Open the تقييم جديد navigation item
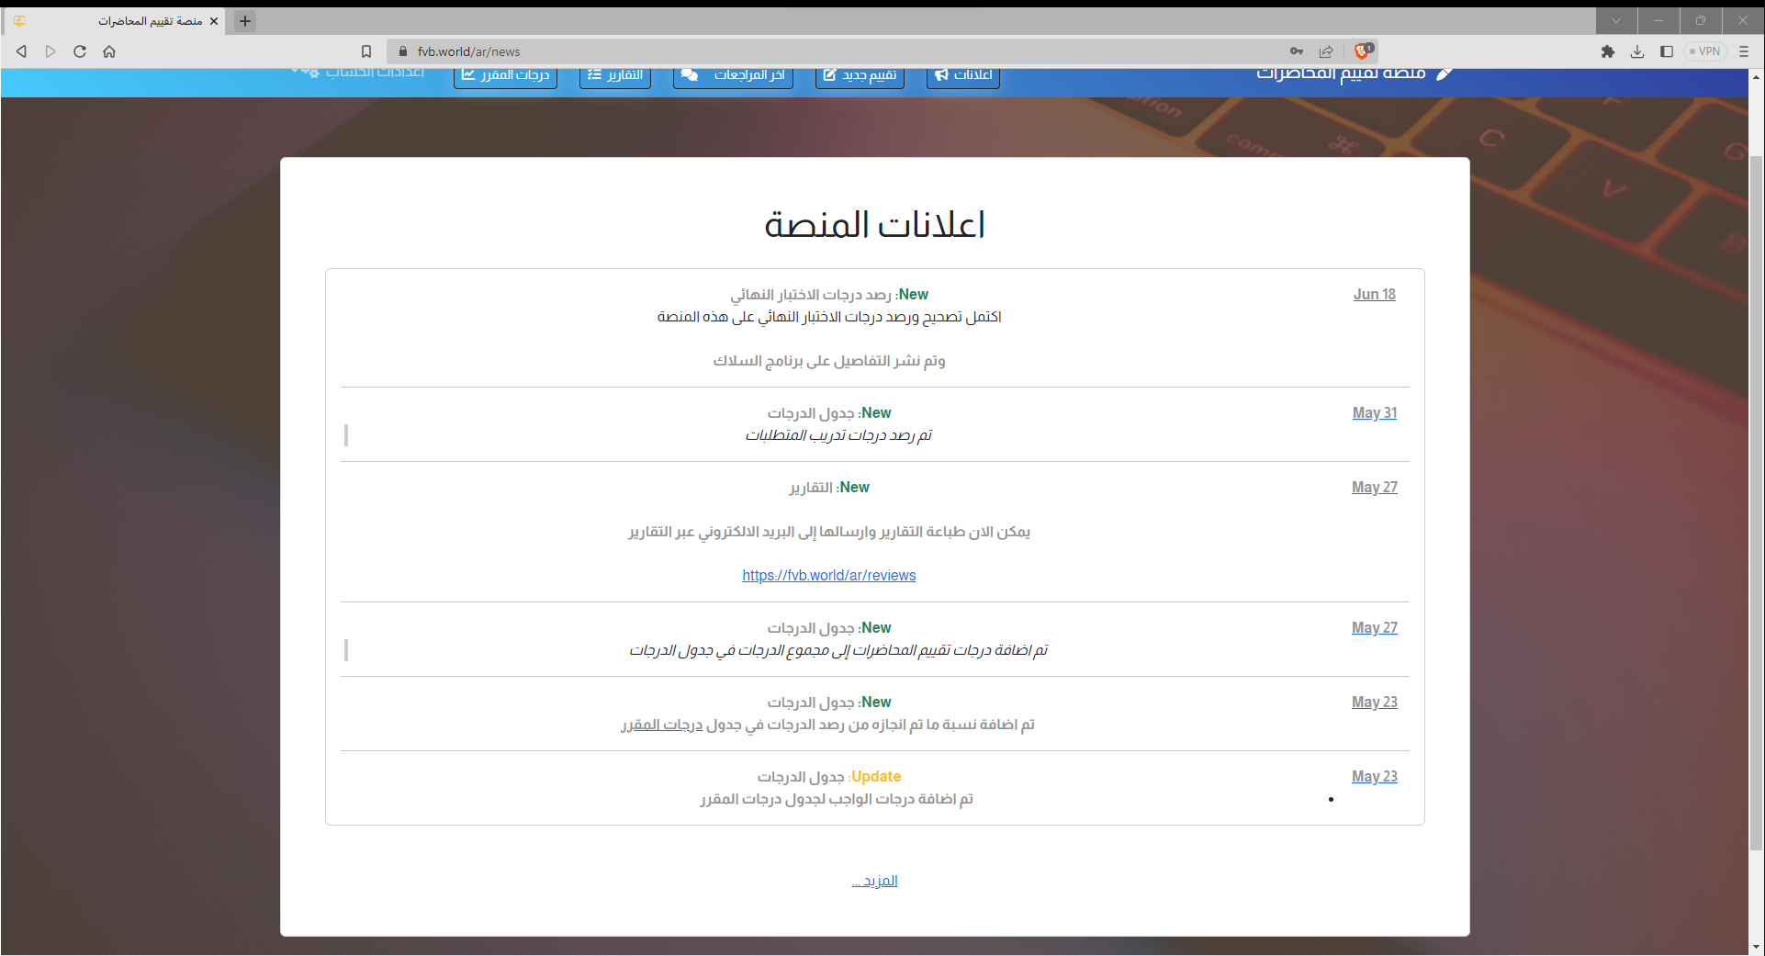 (x=860, y=75)
